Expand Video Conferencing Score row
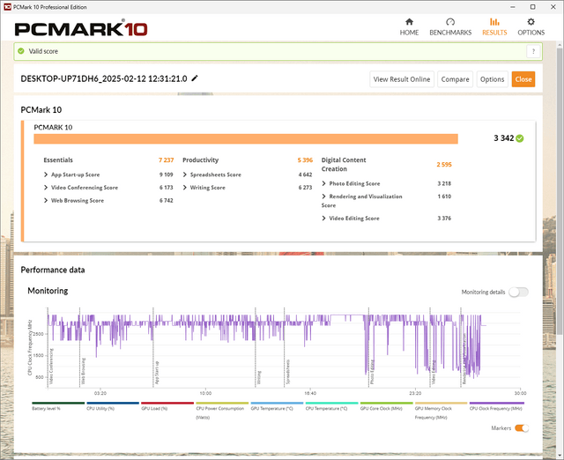Viewport: 564px width, 460px height. (x=46, y=188)
